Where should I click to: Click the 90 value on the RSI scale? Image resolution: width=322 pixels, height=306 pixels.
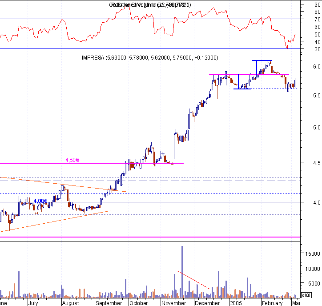tap(318, 5)
